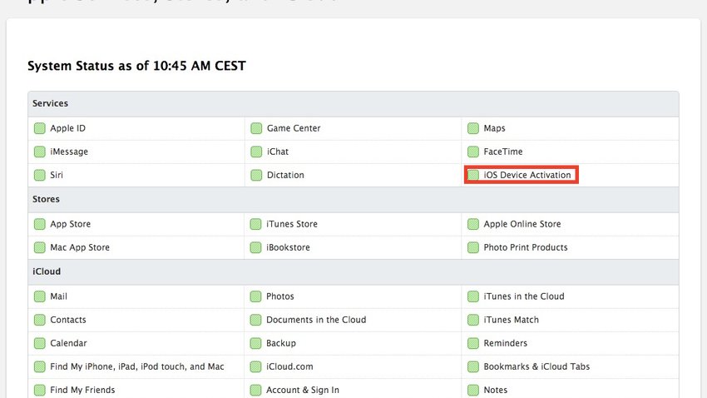Click the green status icon beside Find My Friends

(40, 391)
